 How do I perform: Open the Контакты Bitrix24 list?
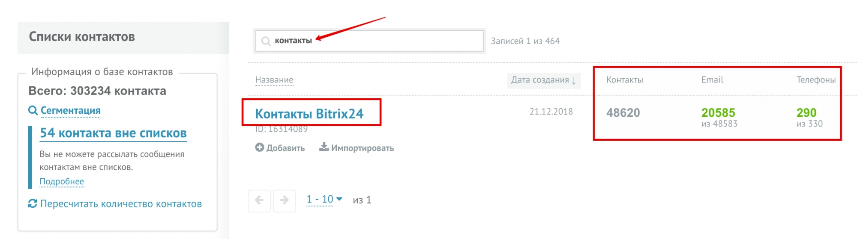[309, 114]
